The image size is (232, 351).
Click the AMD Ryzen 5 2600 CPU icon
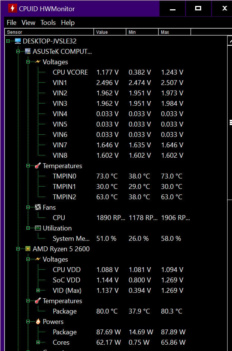(x=28, y=249)
